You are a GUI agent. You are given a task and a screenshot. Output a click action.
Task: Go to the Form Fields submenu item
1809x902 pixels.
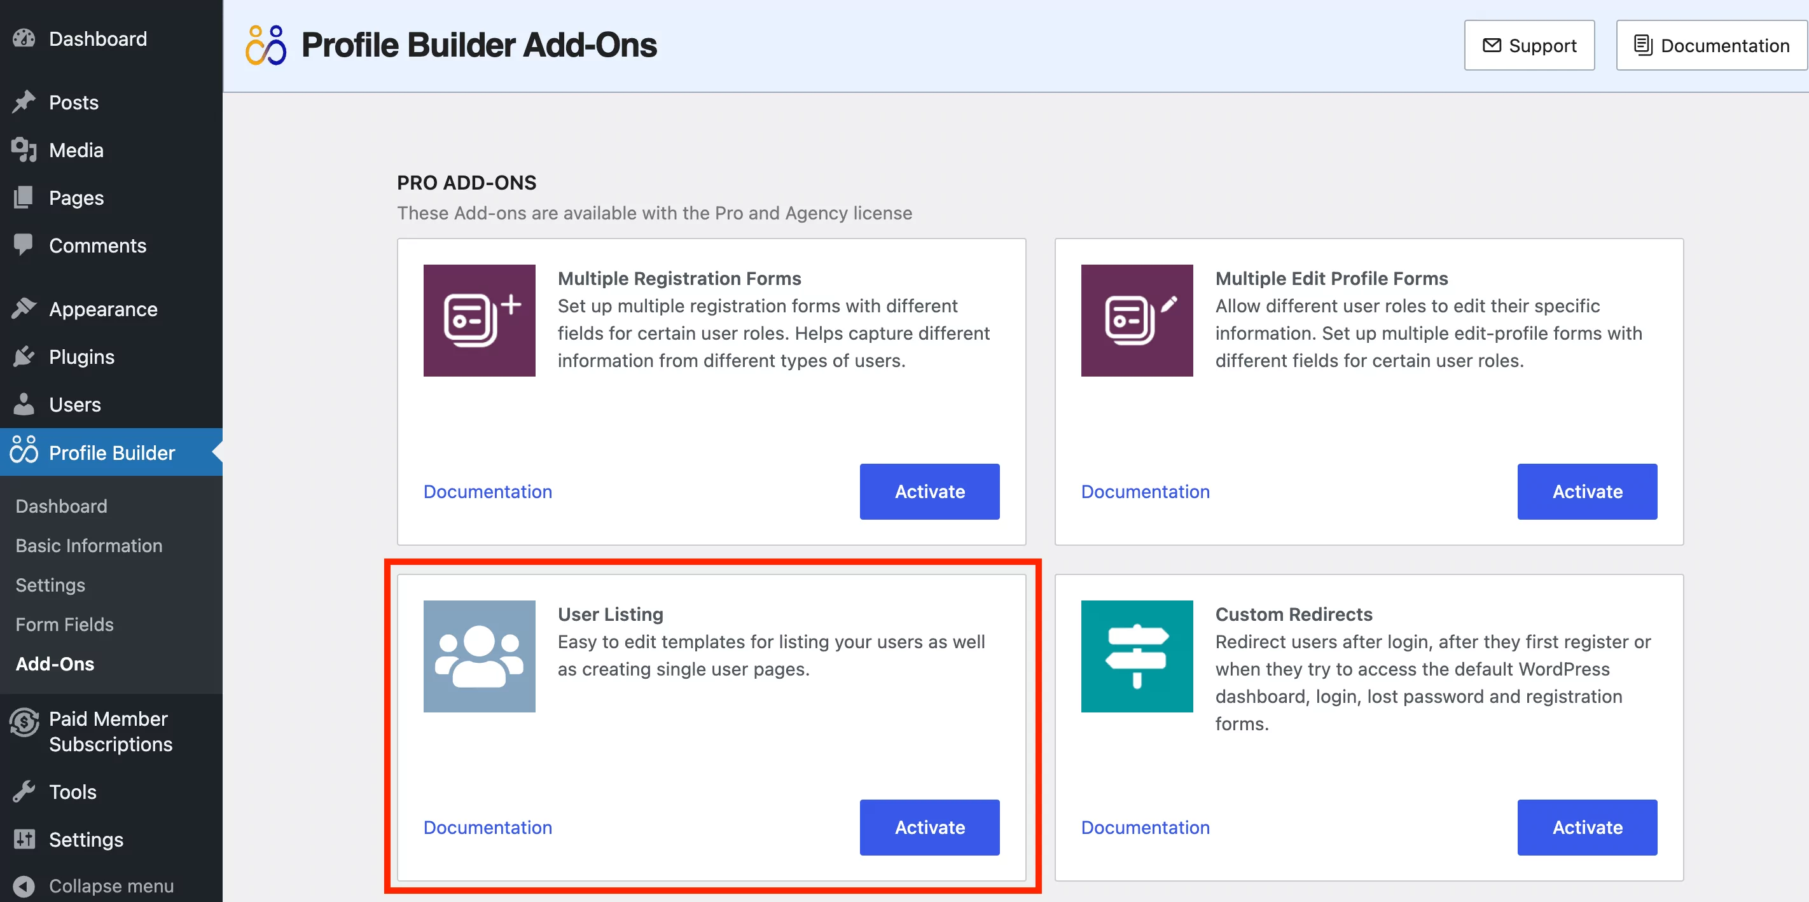click(x=64, y=624)
